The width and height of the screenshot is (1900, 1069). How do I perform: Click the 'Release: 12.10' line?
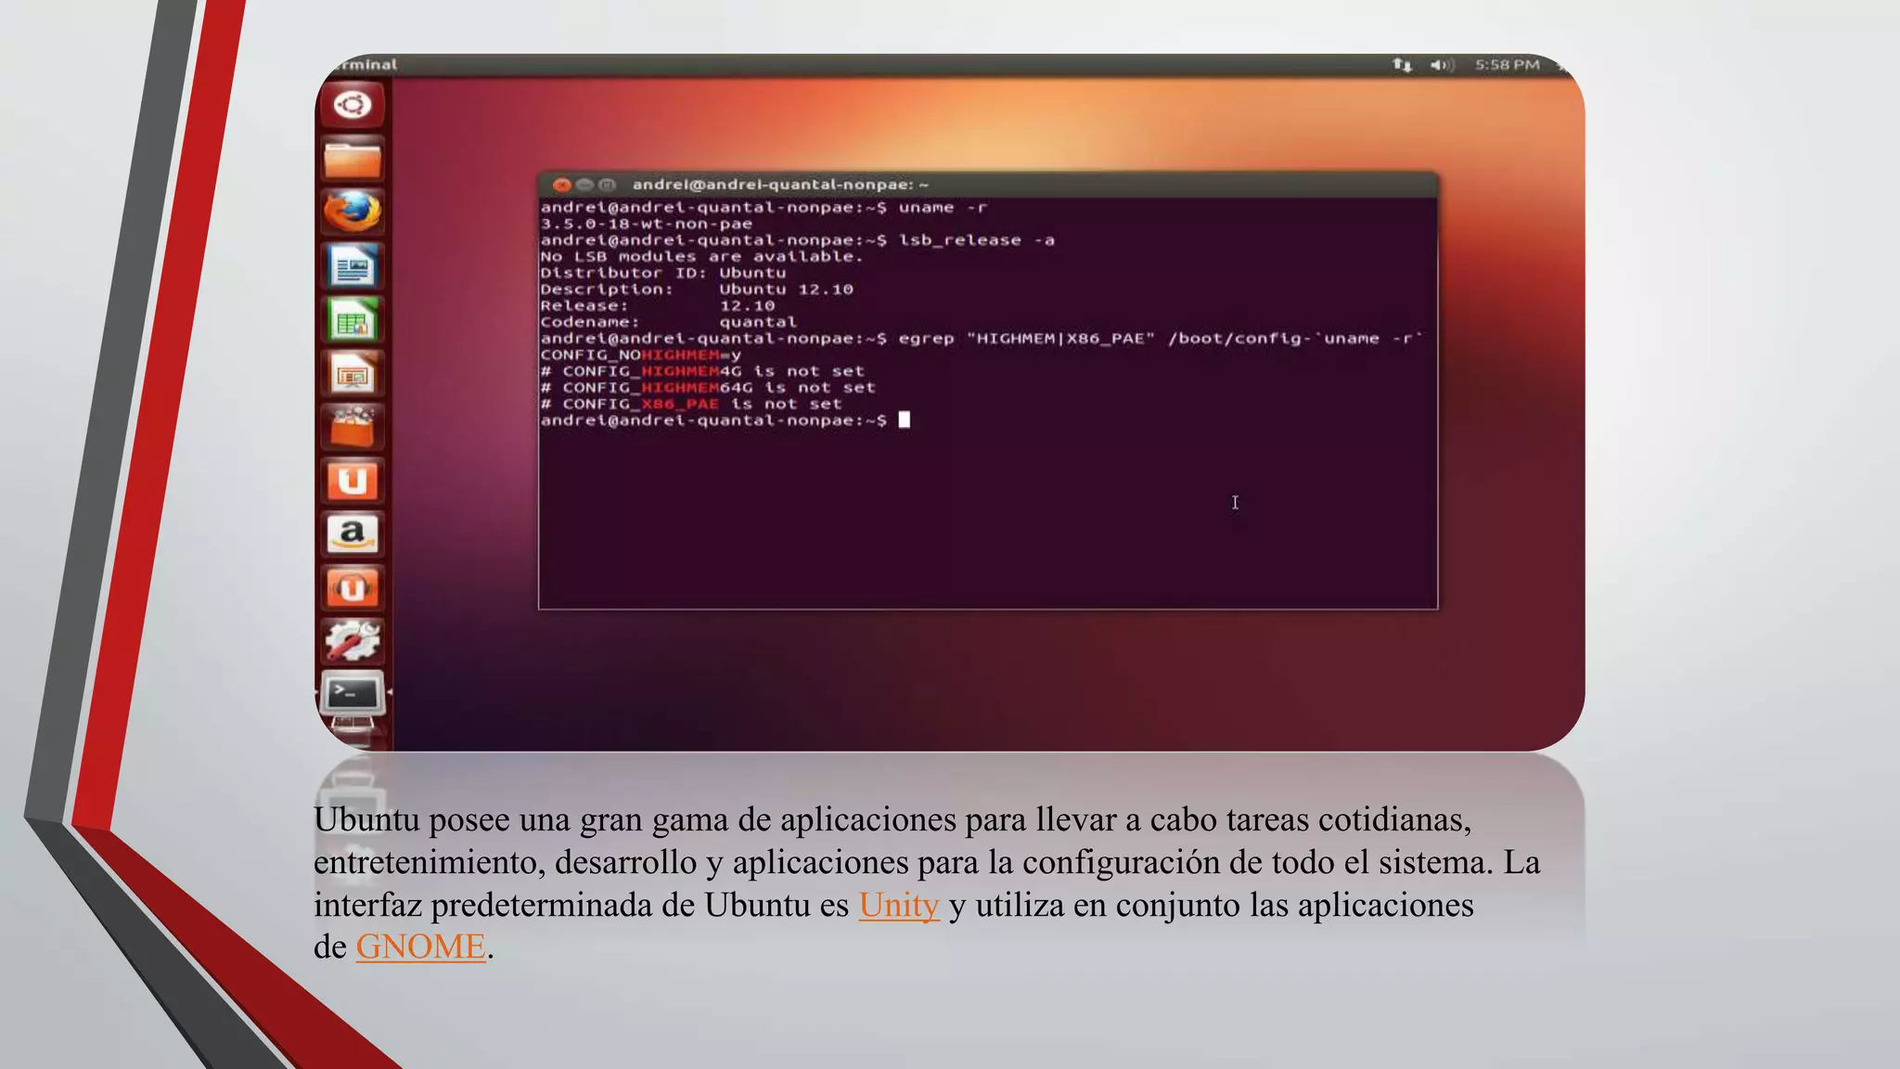point(657,306)
